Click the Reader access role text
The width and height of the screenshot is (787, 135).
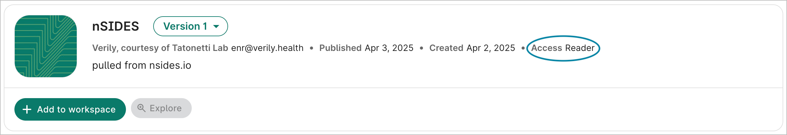580,48
